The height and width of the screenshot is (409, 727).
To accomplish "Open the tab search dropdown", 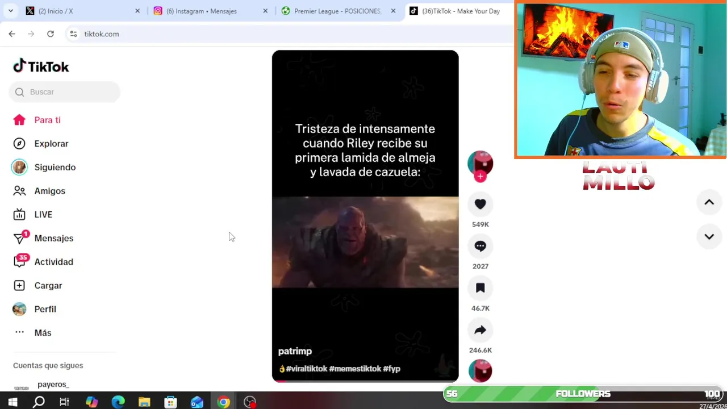I will pyautogui.click(x=10, y=11).
